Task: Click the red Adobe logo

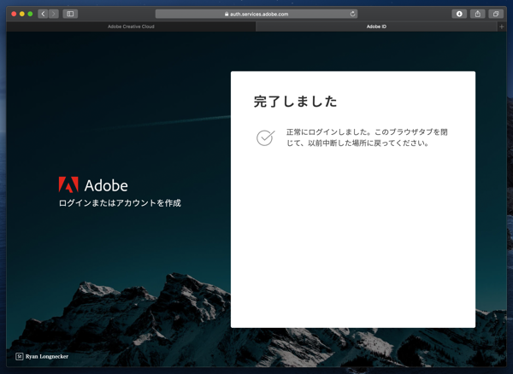Action: (68, 184)
